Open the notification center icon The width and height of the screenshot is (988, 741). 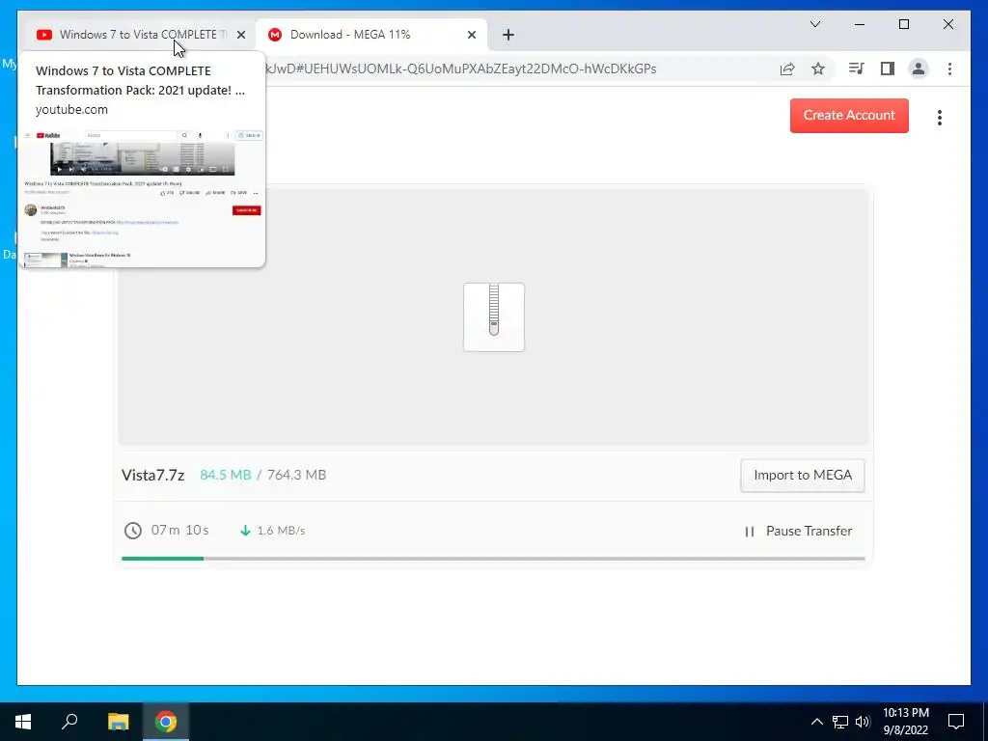click(x=956, y=722)
